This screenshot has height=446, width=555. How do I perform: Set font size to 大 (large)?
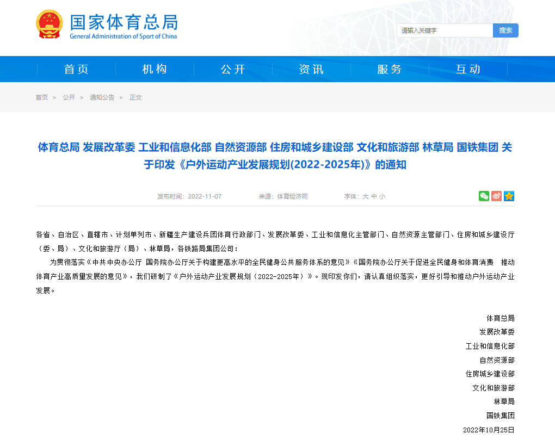tap(366, 196)
